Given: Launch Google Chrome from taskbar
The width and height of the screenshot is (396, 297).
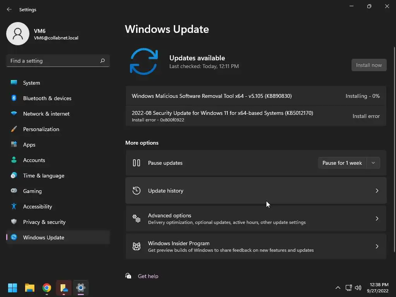Looking at the screenshot, I should [x=47, y=288].
